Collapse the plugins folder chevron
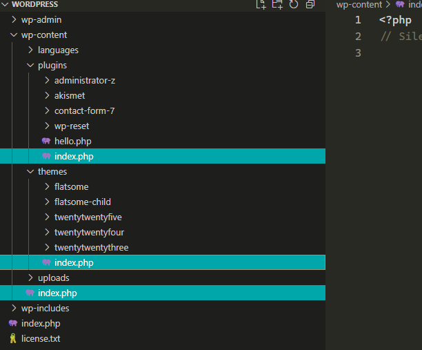Screen dimensions: 422x350 coord(30,65)
